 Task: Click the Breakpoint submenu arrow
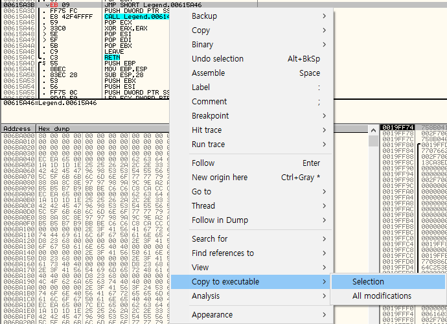pos(324,116)
